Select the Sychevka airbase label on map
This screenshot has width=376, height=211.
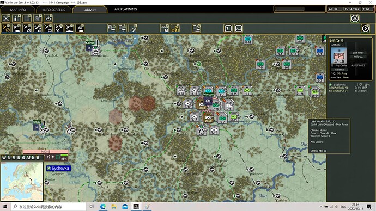(59, 169)
